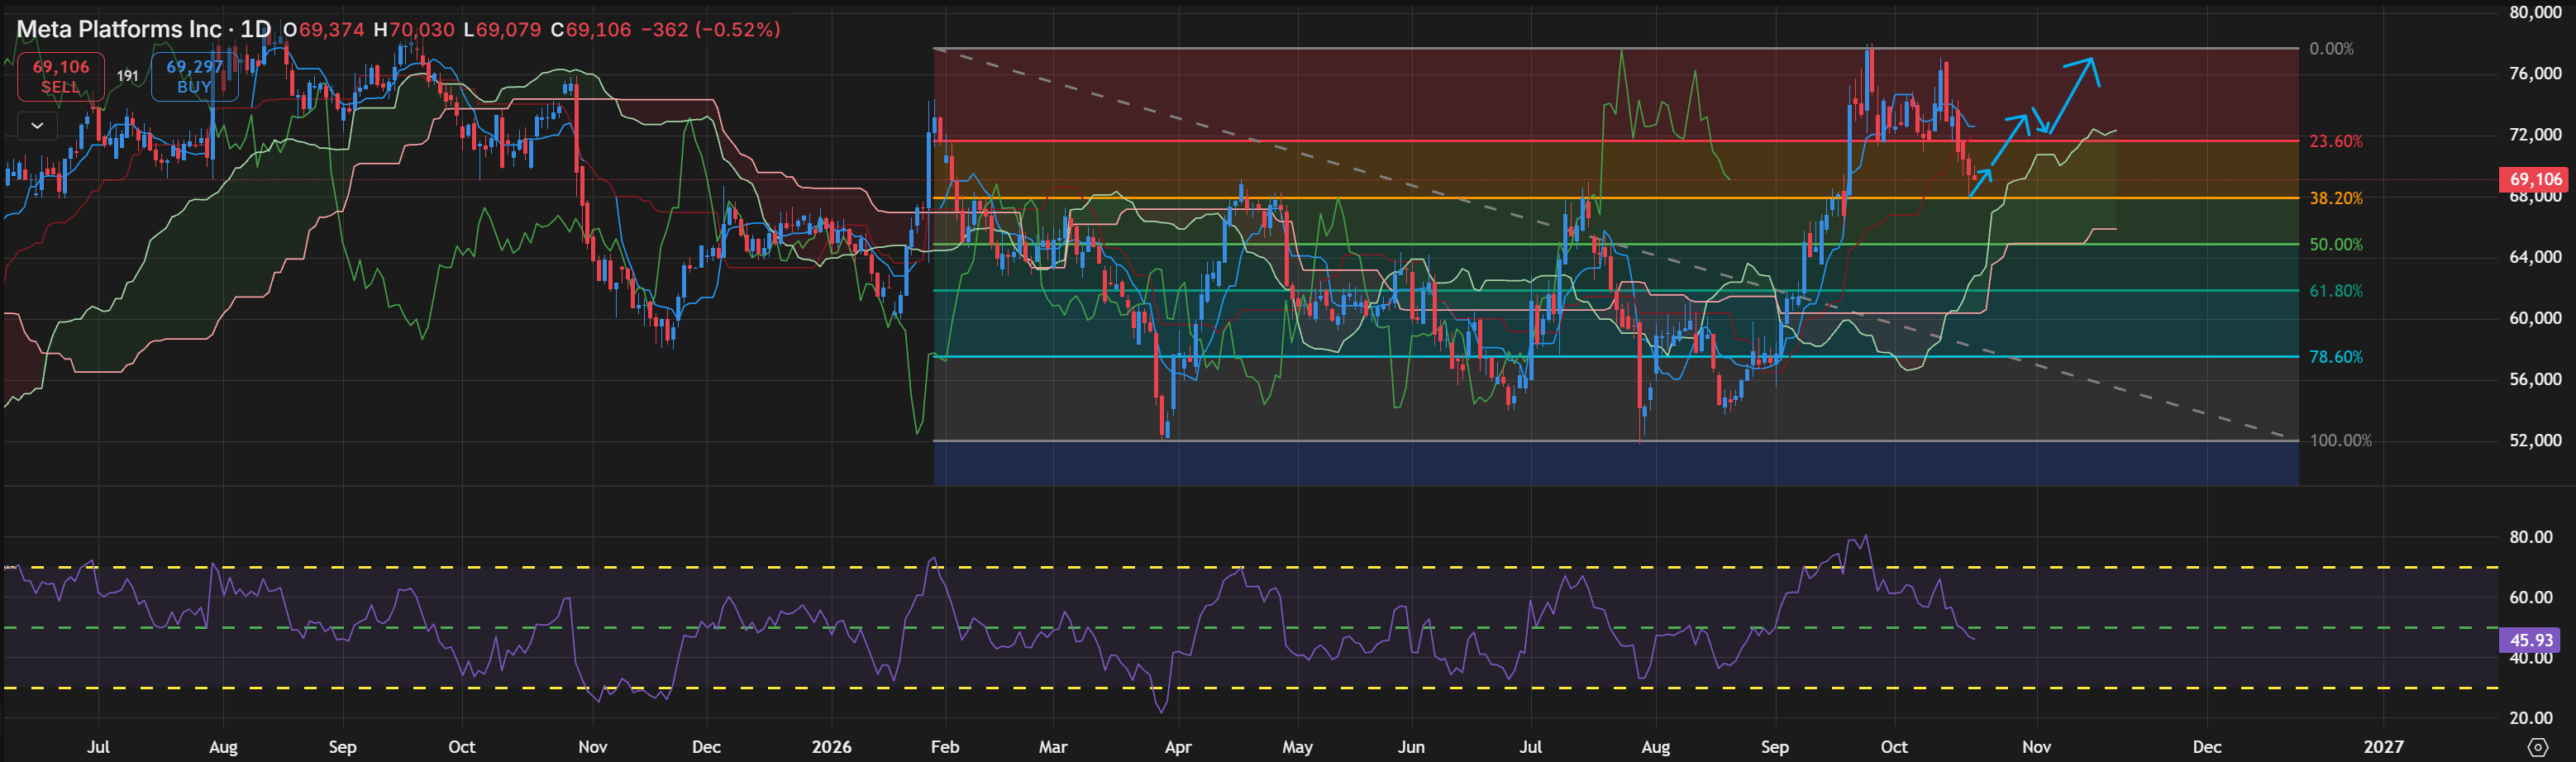Select the 50.00% Fibonacci level label
Screen dimensions: 2576x762
2336,244
